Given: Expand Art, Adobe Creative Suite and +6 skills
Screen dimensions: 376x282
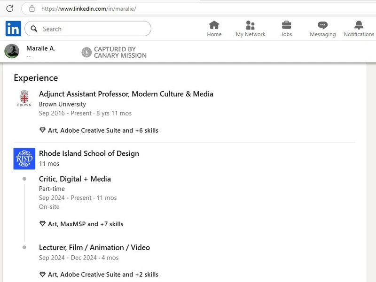Looking at the screenshot, I should point(103,130).
